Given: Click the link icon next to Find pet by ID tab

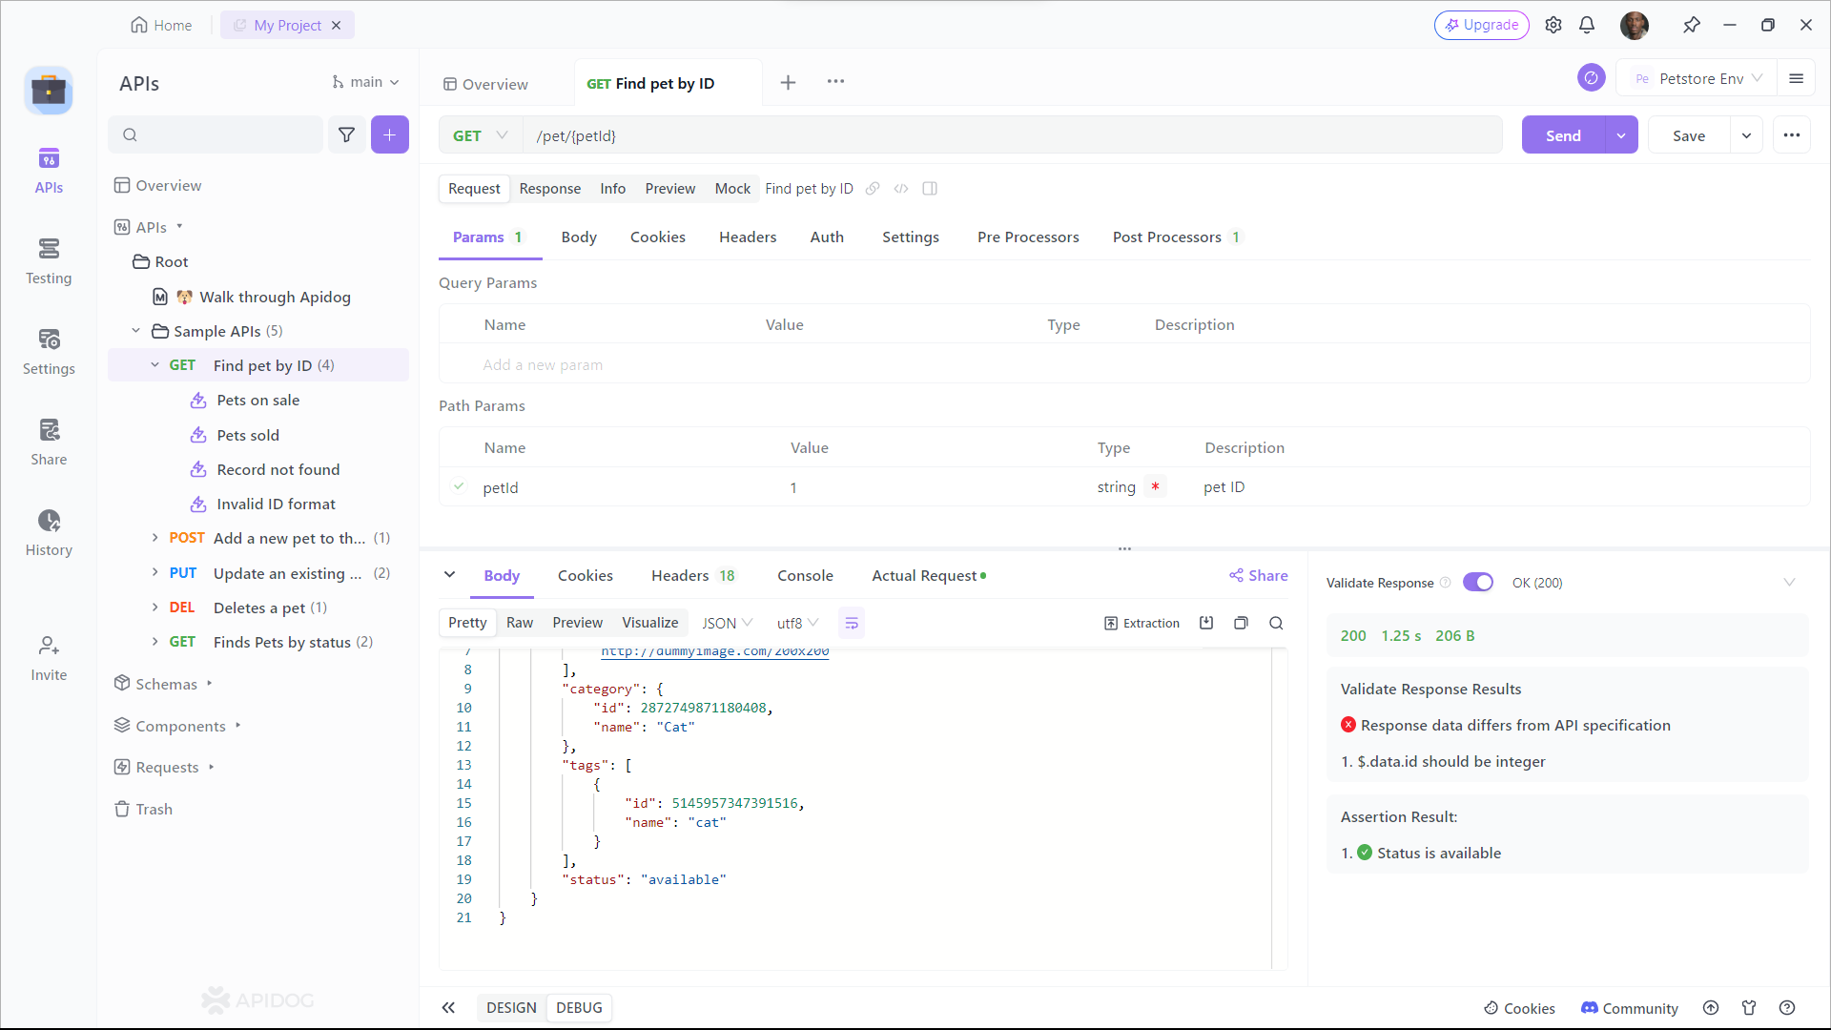Looking at the screenshot, I should coord(872,187).
